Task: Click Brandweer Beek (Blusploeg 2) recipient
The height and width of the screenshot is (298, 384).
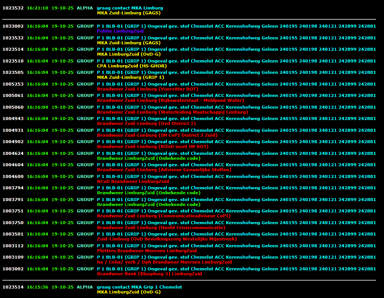Action: [x=149, y=274]
